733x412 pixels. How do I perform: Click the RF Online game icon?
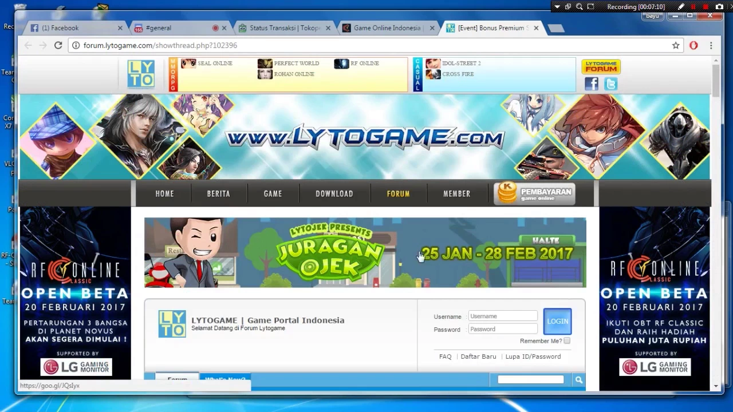tap(341, 64)
